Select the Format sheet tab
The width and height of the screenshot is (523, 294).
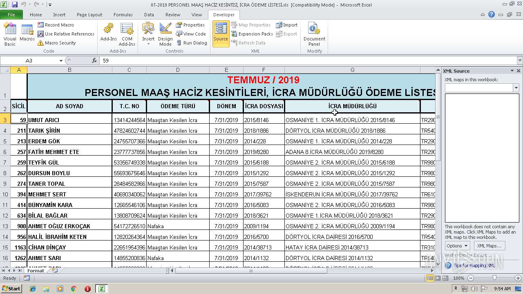[36, 271]
